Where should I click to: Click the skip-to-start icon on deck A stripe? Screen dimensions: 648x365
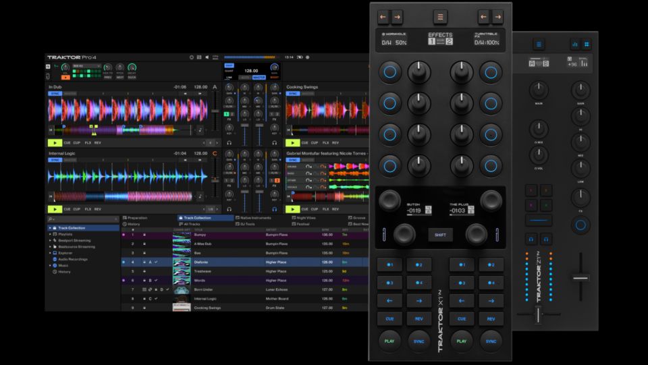(x=51, y=130)
